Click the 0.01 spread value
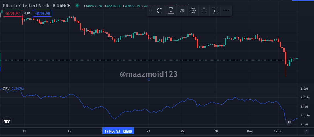The height and width of the screenshot is (137, 314). [27, 13]
